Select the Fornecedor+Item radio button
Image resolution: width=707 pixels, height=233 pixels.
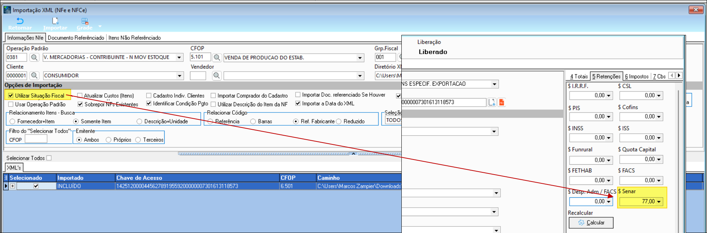(x=13, y=122)
